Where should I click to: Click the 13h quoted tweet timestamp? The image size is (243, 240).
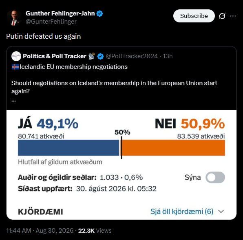[x=168, y=56]
